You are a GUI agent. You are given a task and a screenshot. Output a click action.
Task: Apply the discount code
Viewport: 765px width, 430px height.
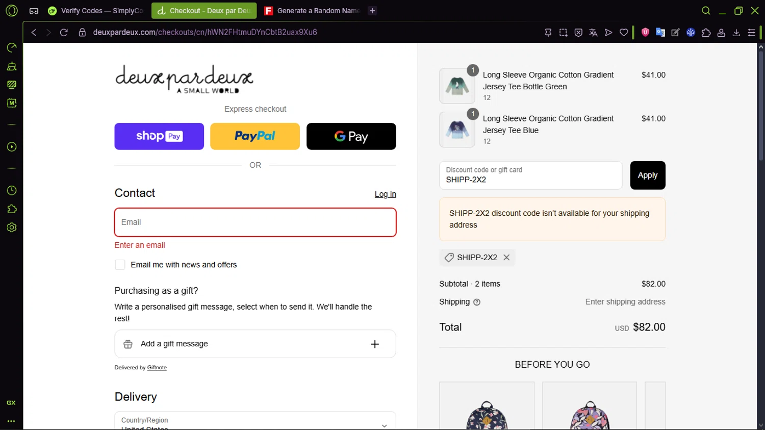(x=648, y=175)
